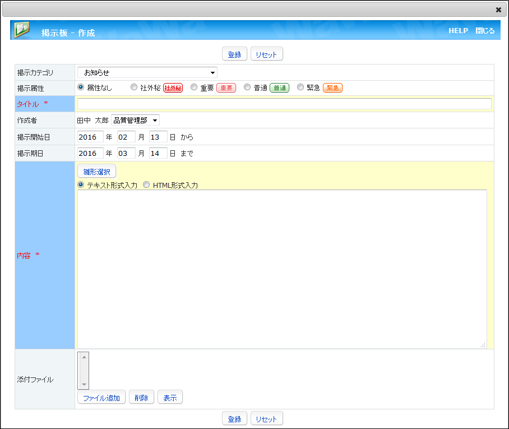Select the 社外秘 radio button

134,87
